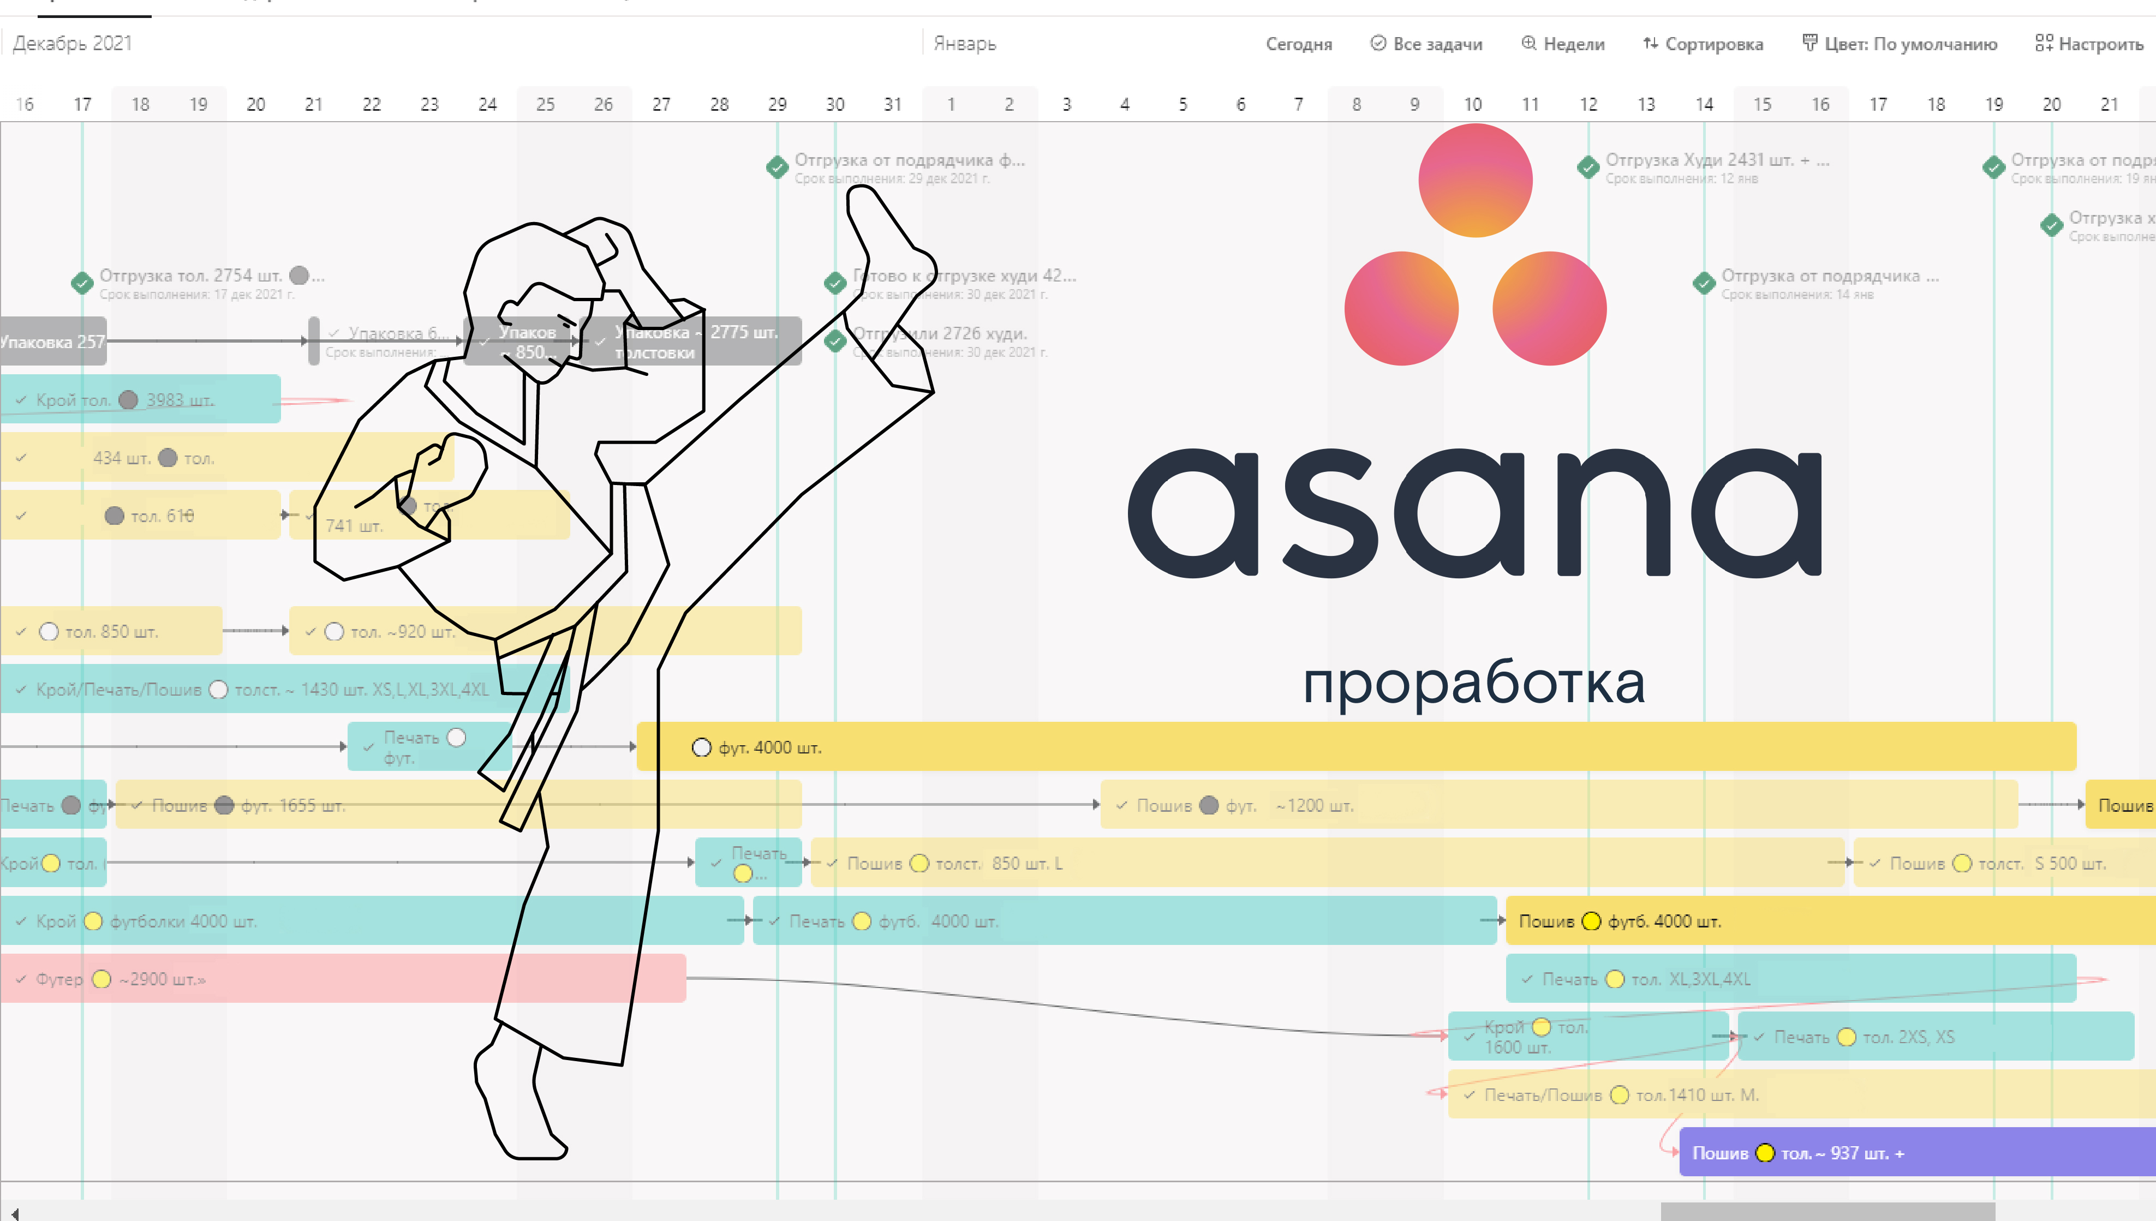Open the Пошив толст. 850 шт. L task
This screenshot has height=1221, width=2156.
tap(1327, 863)
